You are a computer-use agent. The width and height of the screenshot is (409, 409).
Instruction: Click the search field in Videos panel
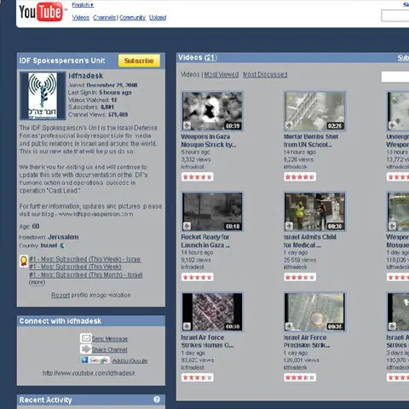click(x=395, y=77)
